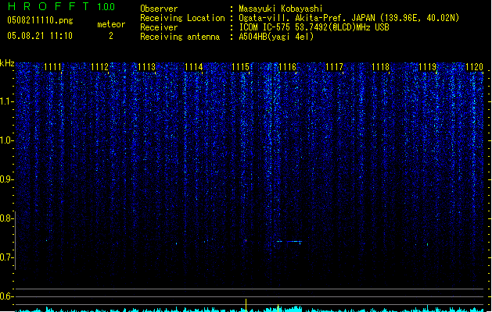The image size is (492, 312).
Task: Click the kHz axis unit label
Action: pyautogui.click(x=7, y=63)
